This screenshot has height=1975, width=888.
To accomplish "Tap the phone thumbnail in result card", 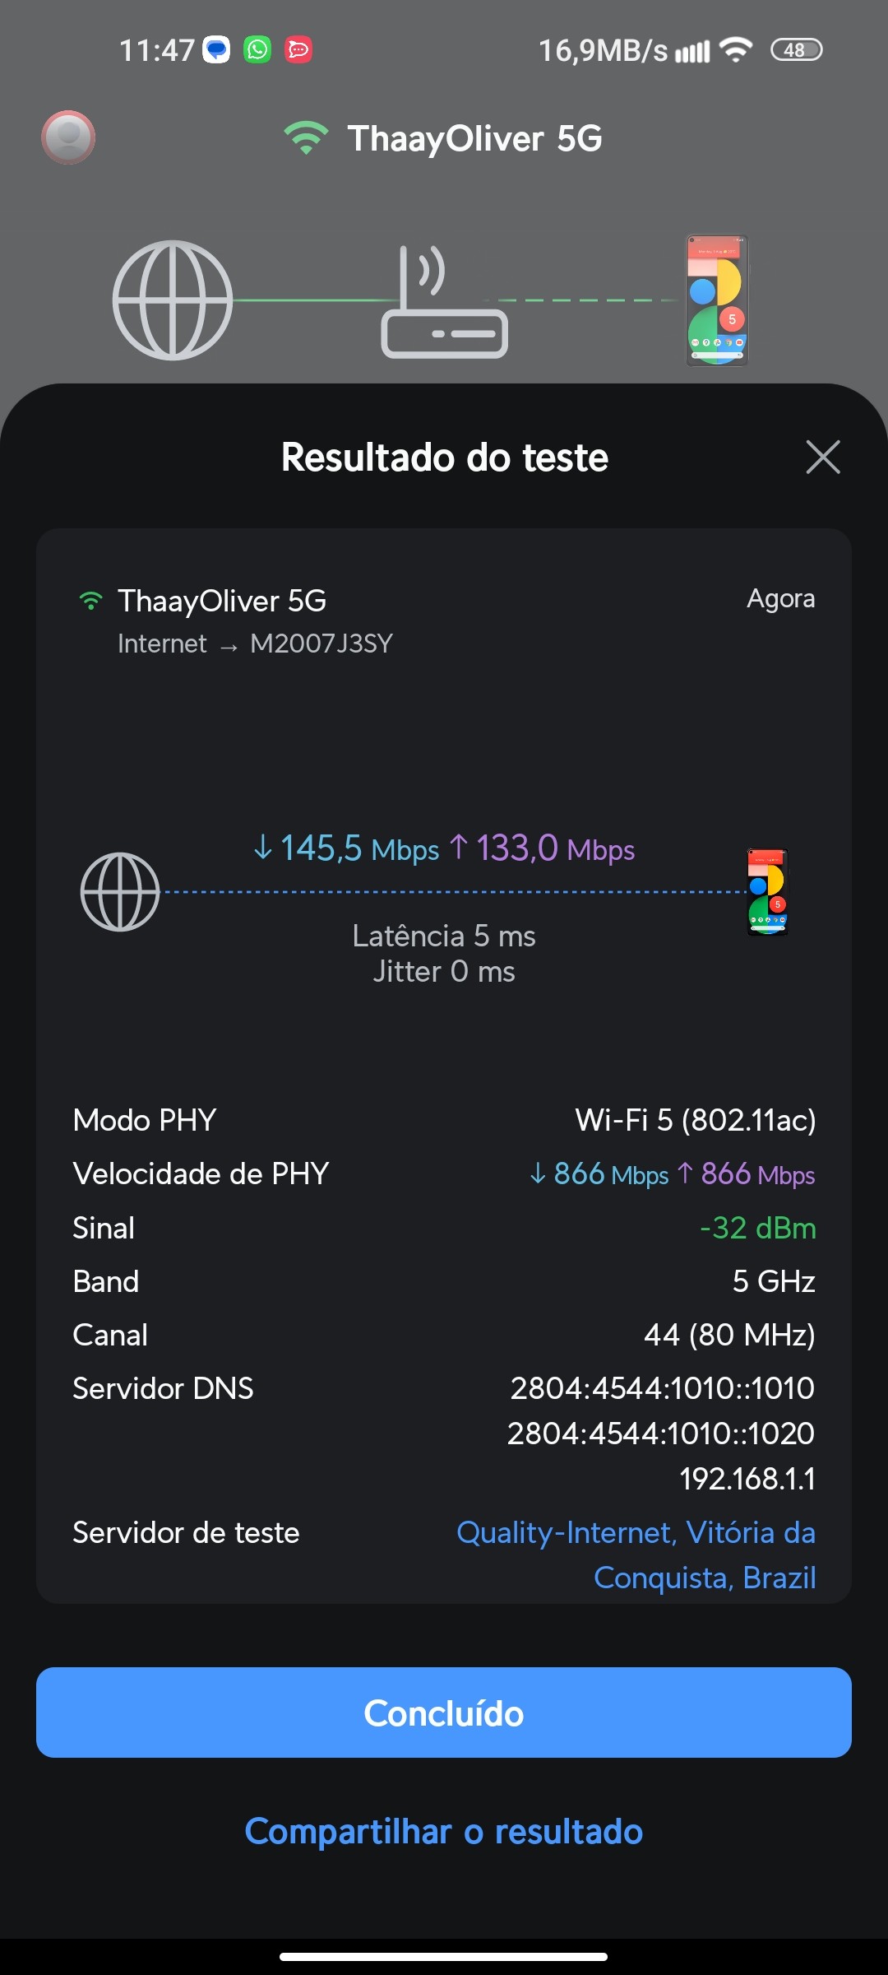I will (x=767, y=892).
